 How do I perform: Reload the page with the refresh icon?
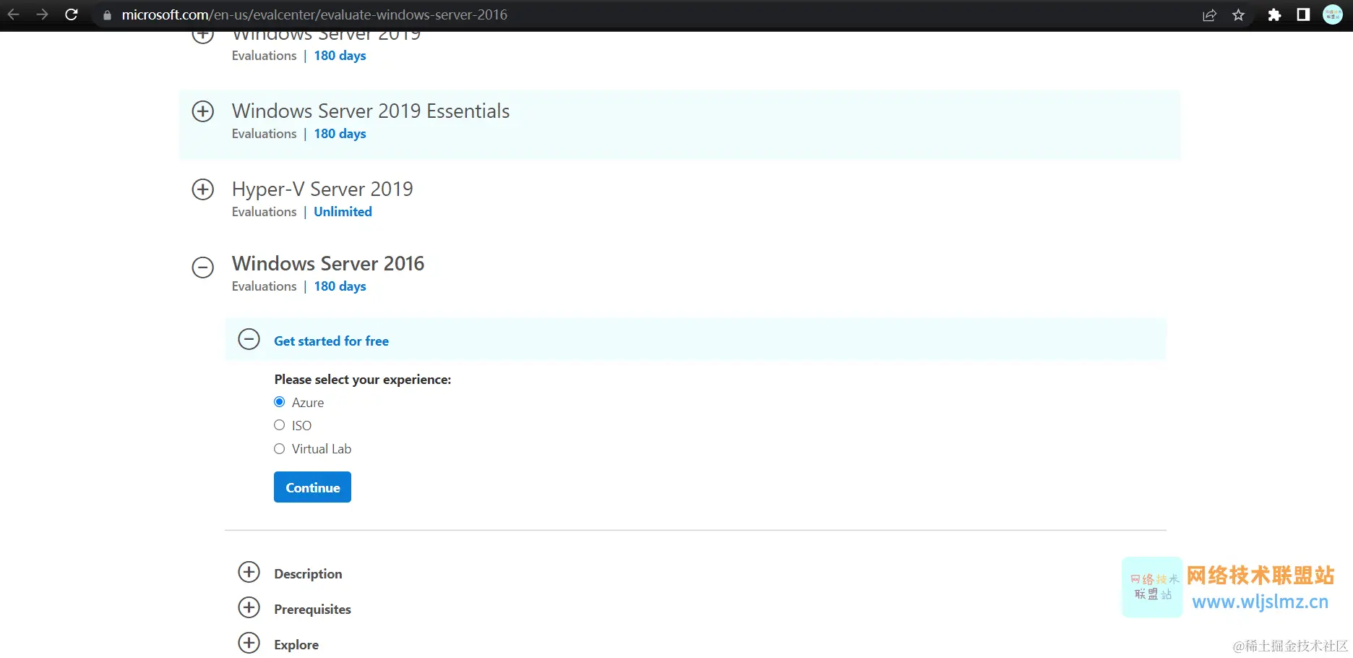pyautogui.click(x=72, y=14)
